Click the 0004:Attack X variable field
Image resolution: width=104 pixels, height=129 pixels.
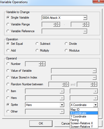point(63,18)
